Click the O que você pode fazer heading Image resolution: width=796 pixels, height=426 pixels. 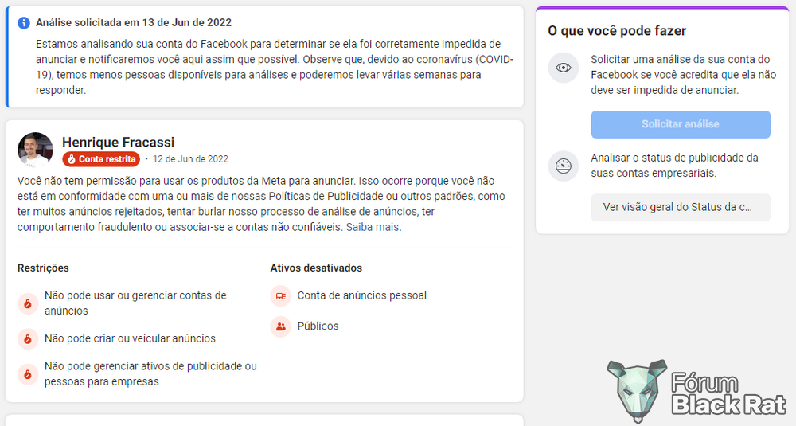tap(617, 31)
